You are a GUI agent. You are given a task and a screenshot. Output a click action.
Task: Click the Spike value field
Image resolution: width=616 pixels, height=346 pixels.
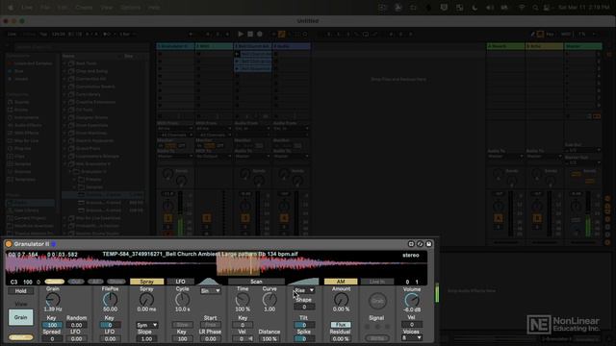pos(304,338)
